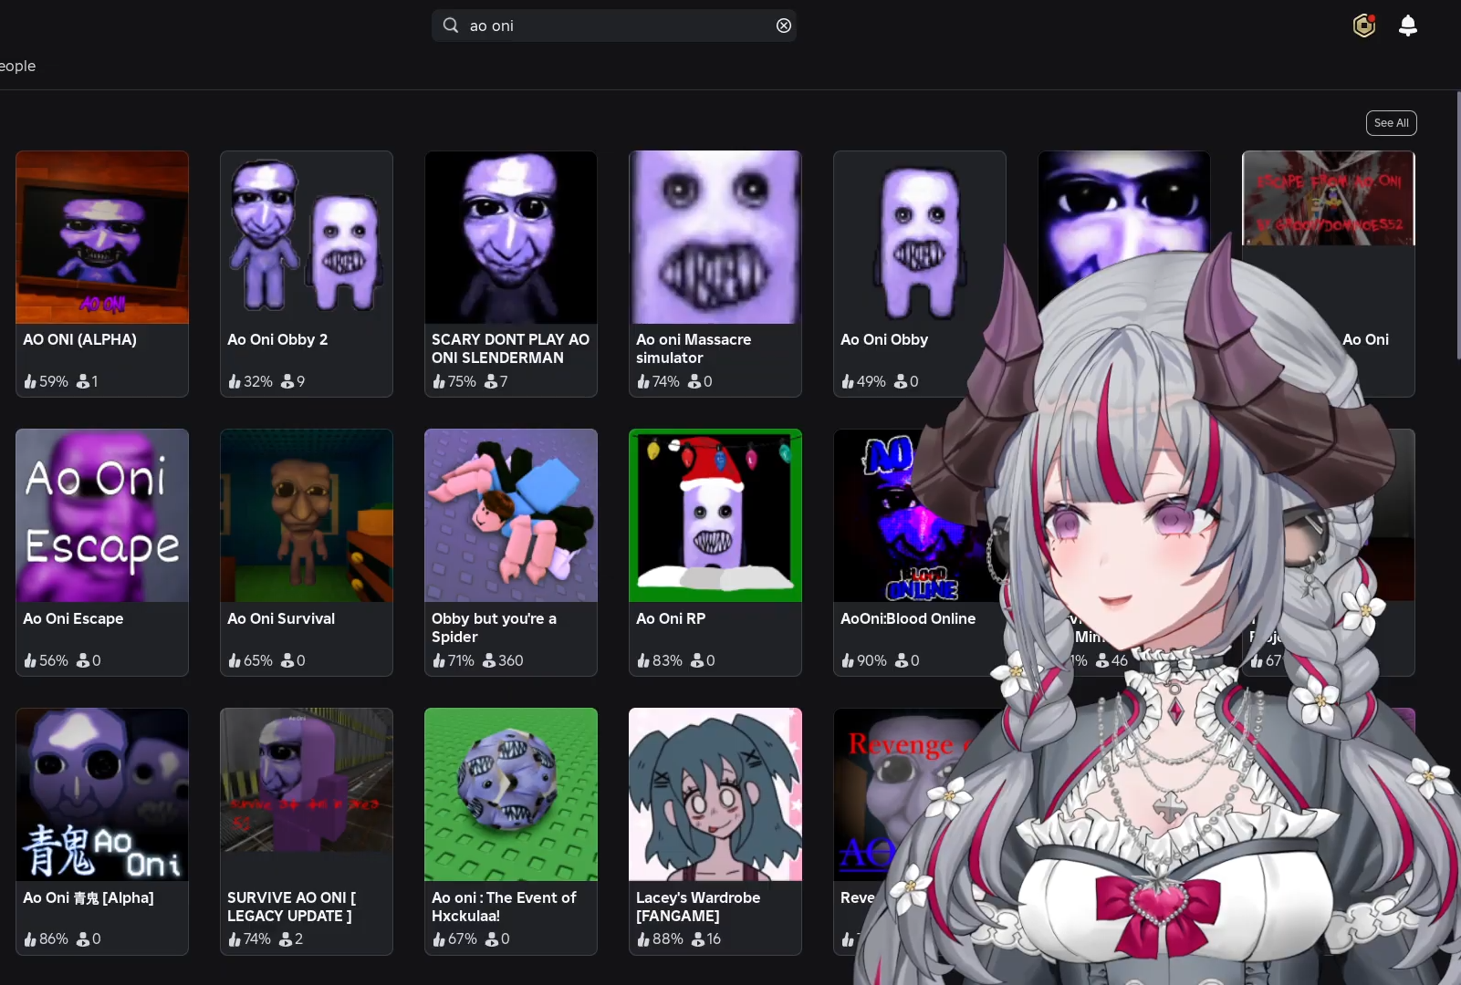Click thumbs-up icon on Ao Oni RP card

click(643, 660)
